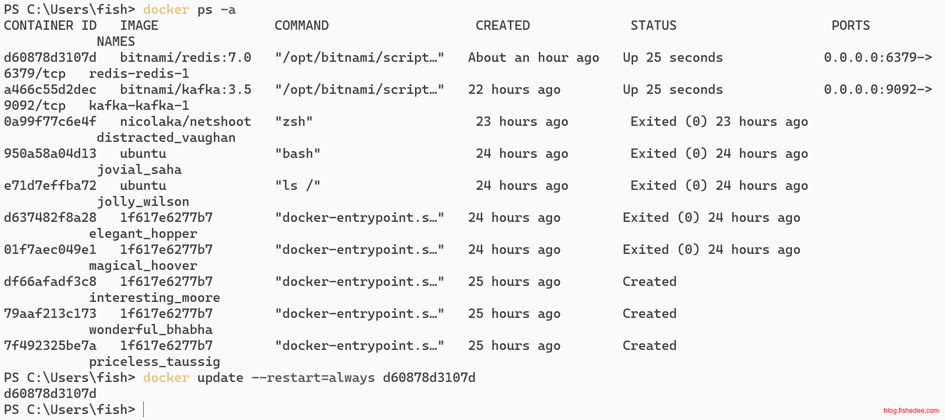Click the container name elegant_hopper
Screen dimensions: 945x420
pyautogui.click(x=143, y=233)
